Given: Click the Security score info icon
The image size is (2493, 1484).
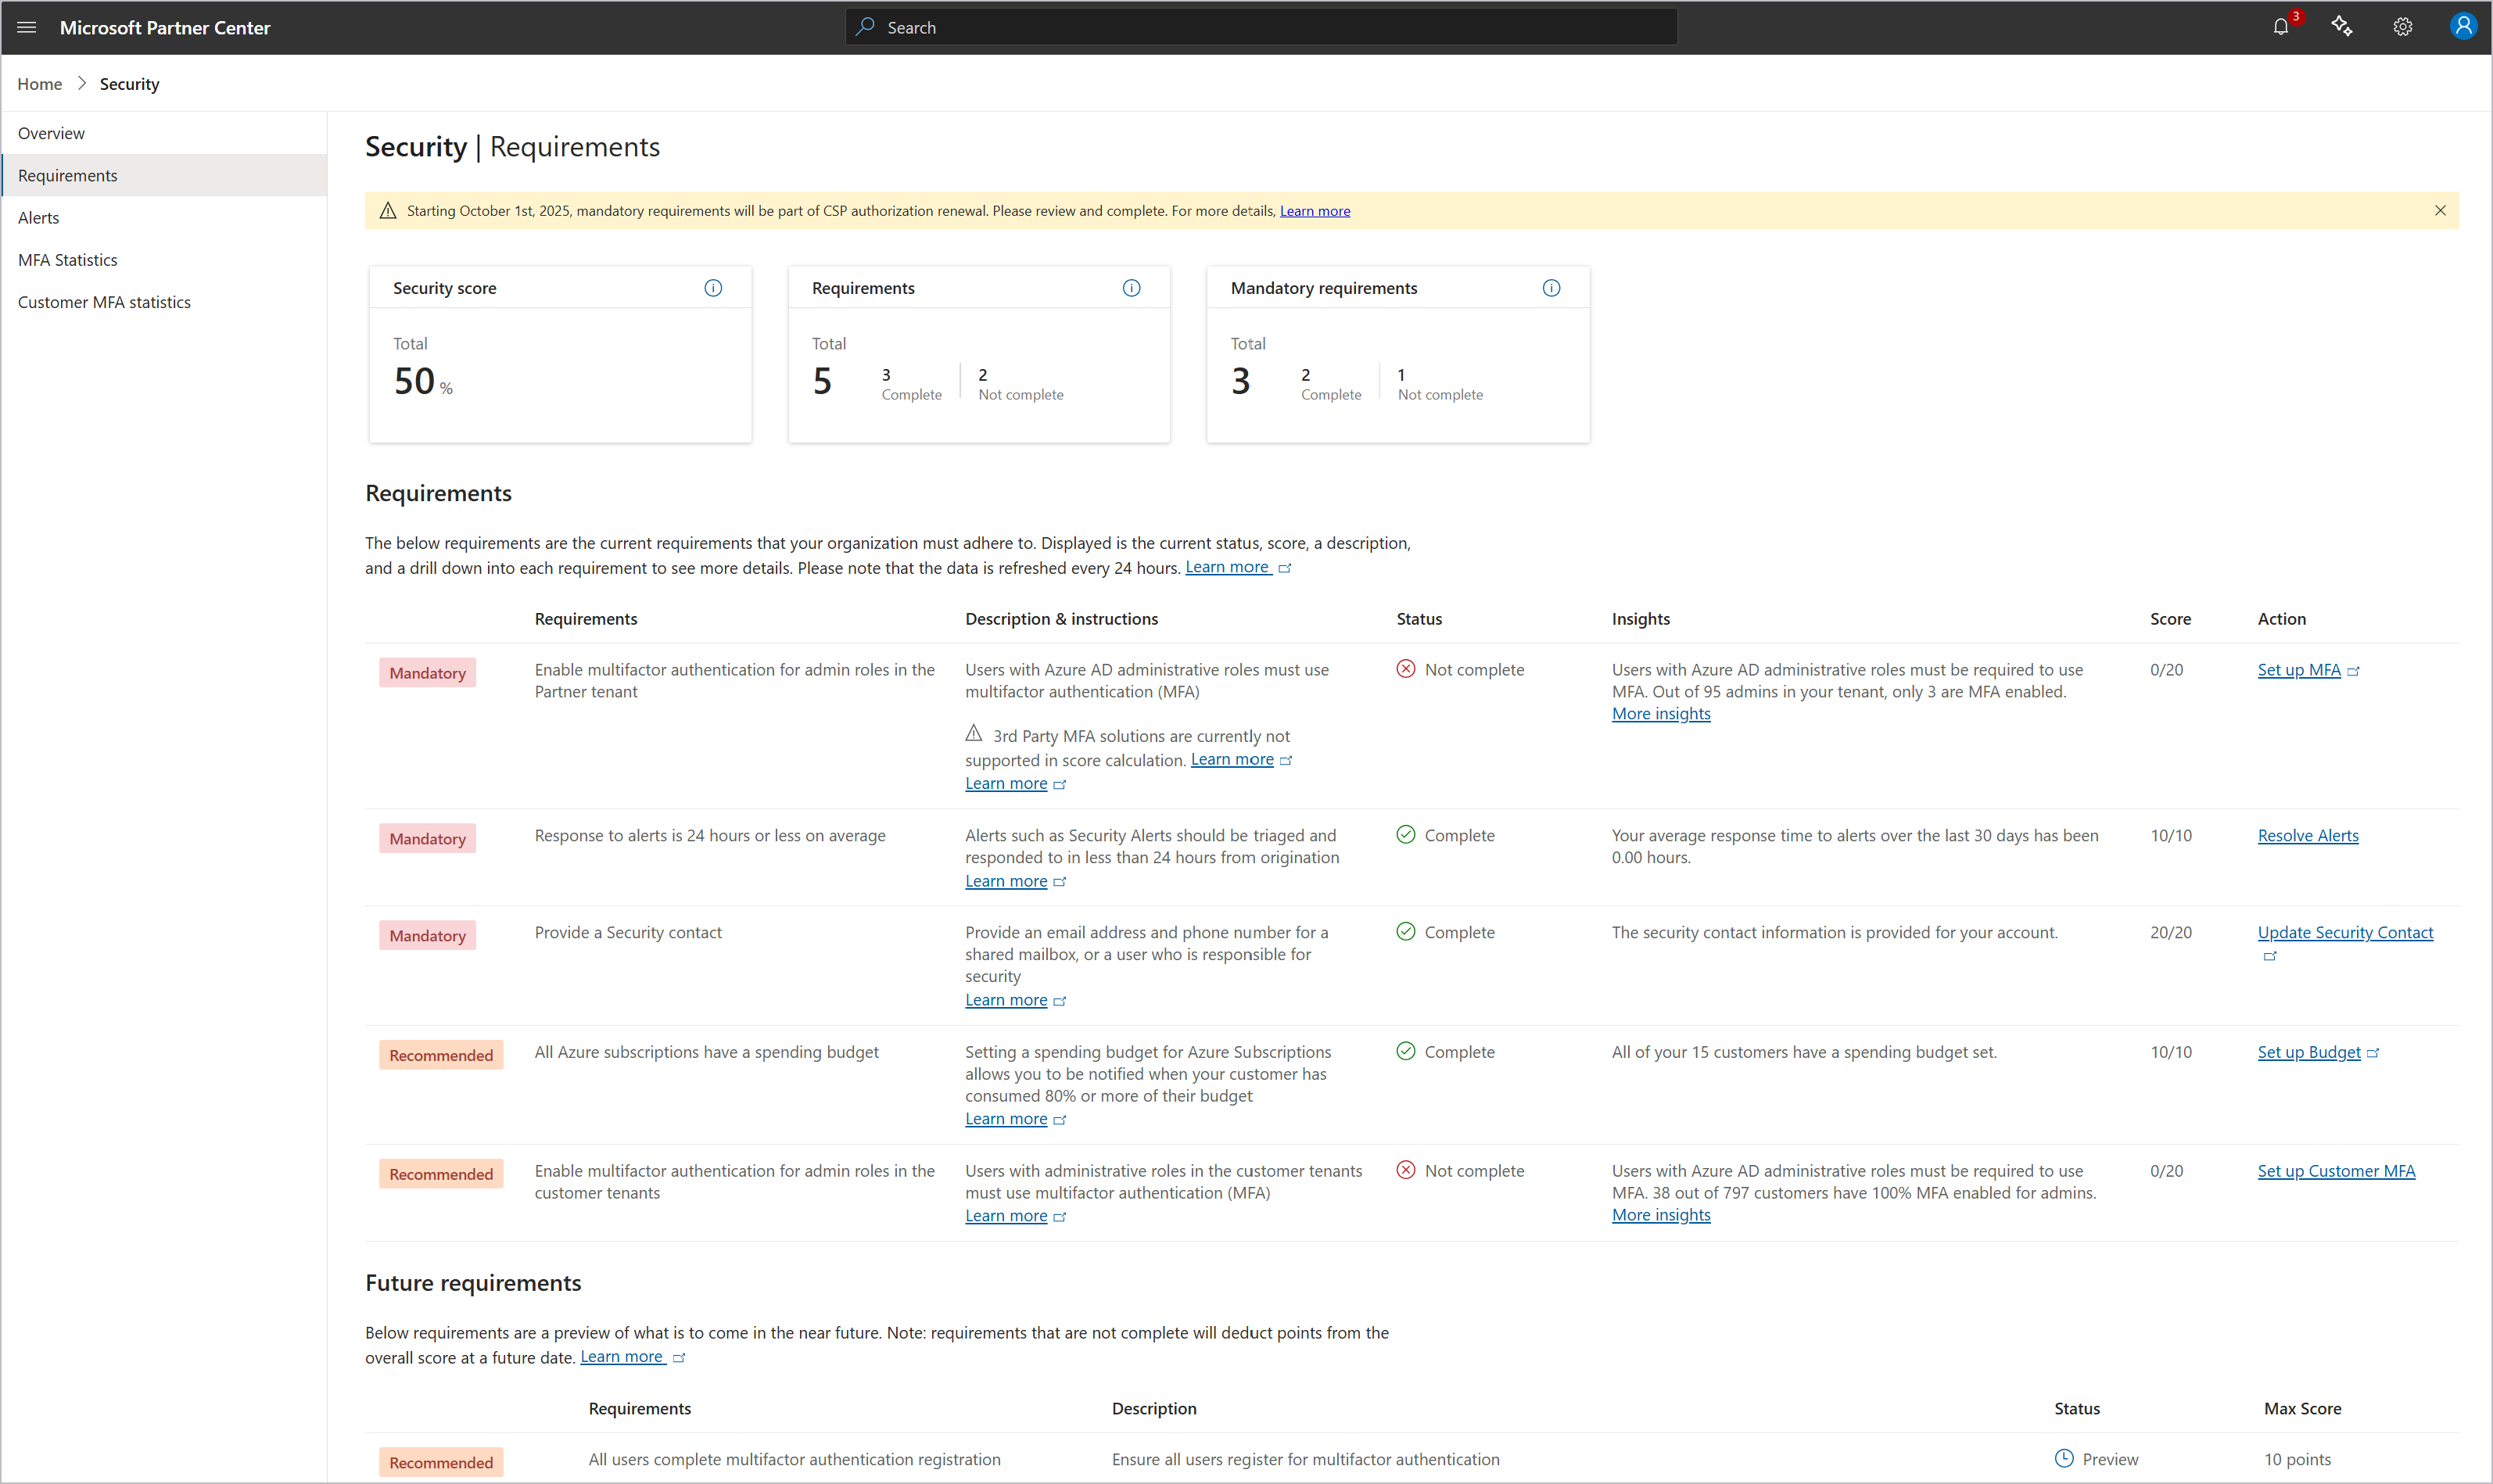Looking at the screenshot, I should point(713,288).
